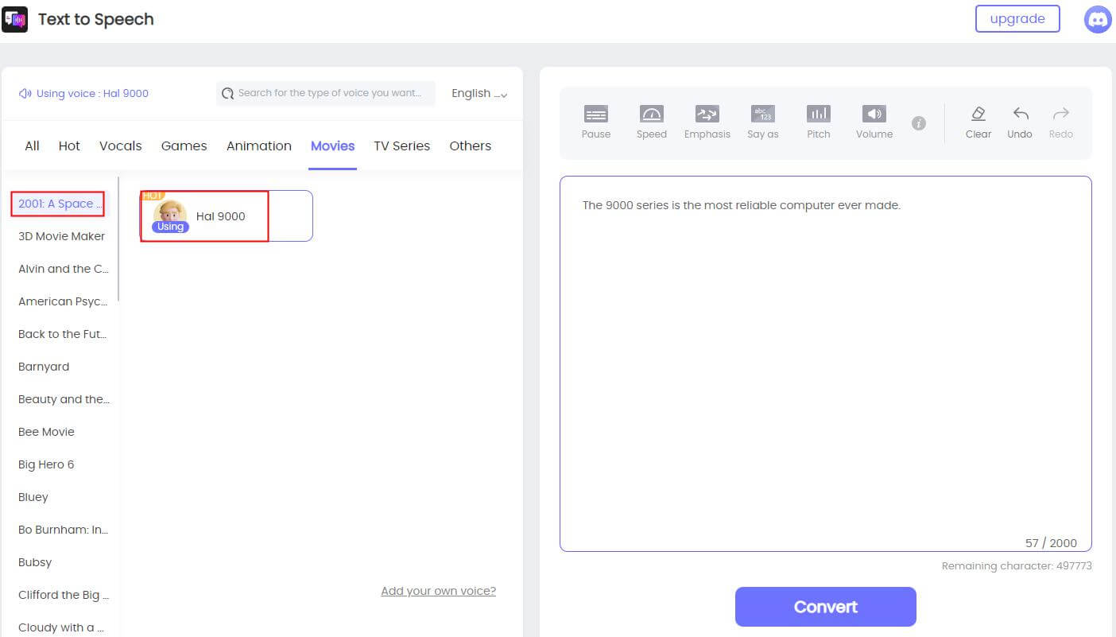This screenshot has height=637, width=1116.
Task: Open the English language dropdown
Action: (479, 93)
